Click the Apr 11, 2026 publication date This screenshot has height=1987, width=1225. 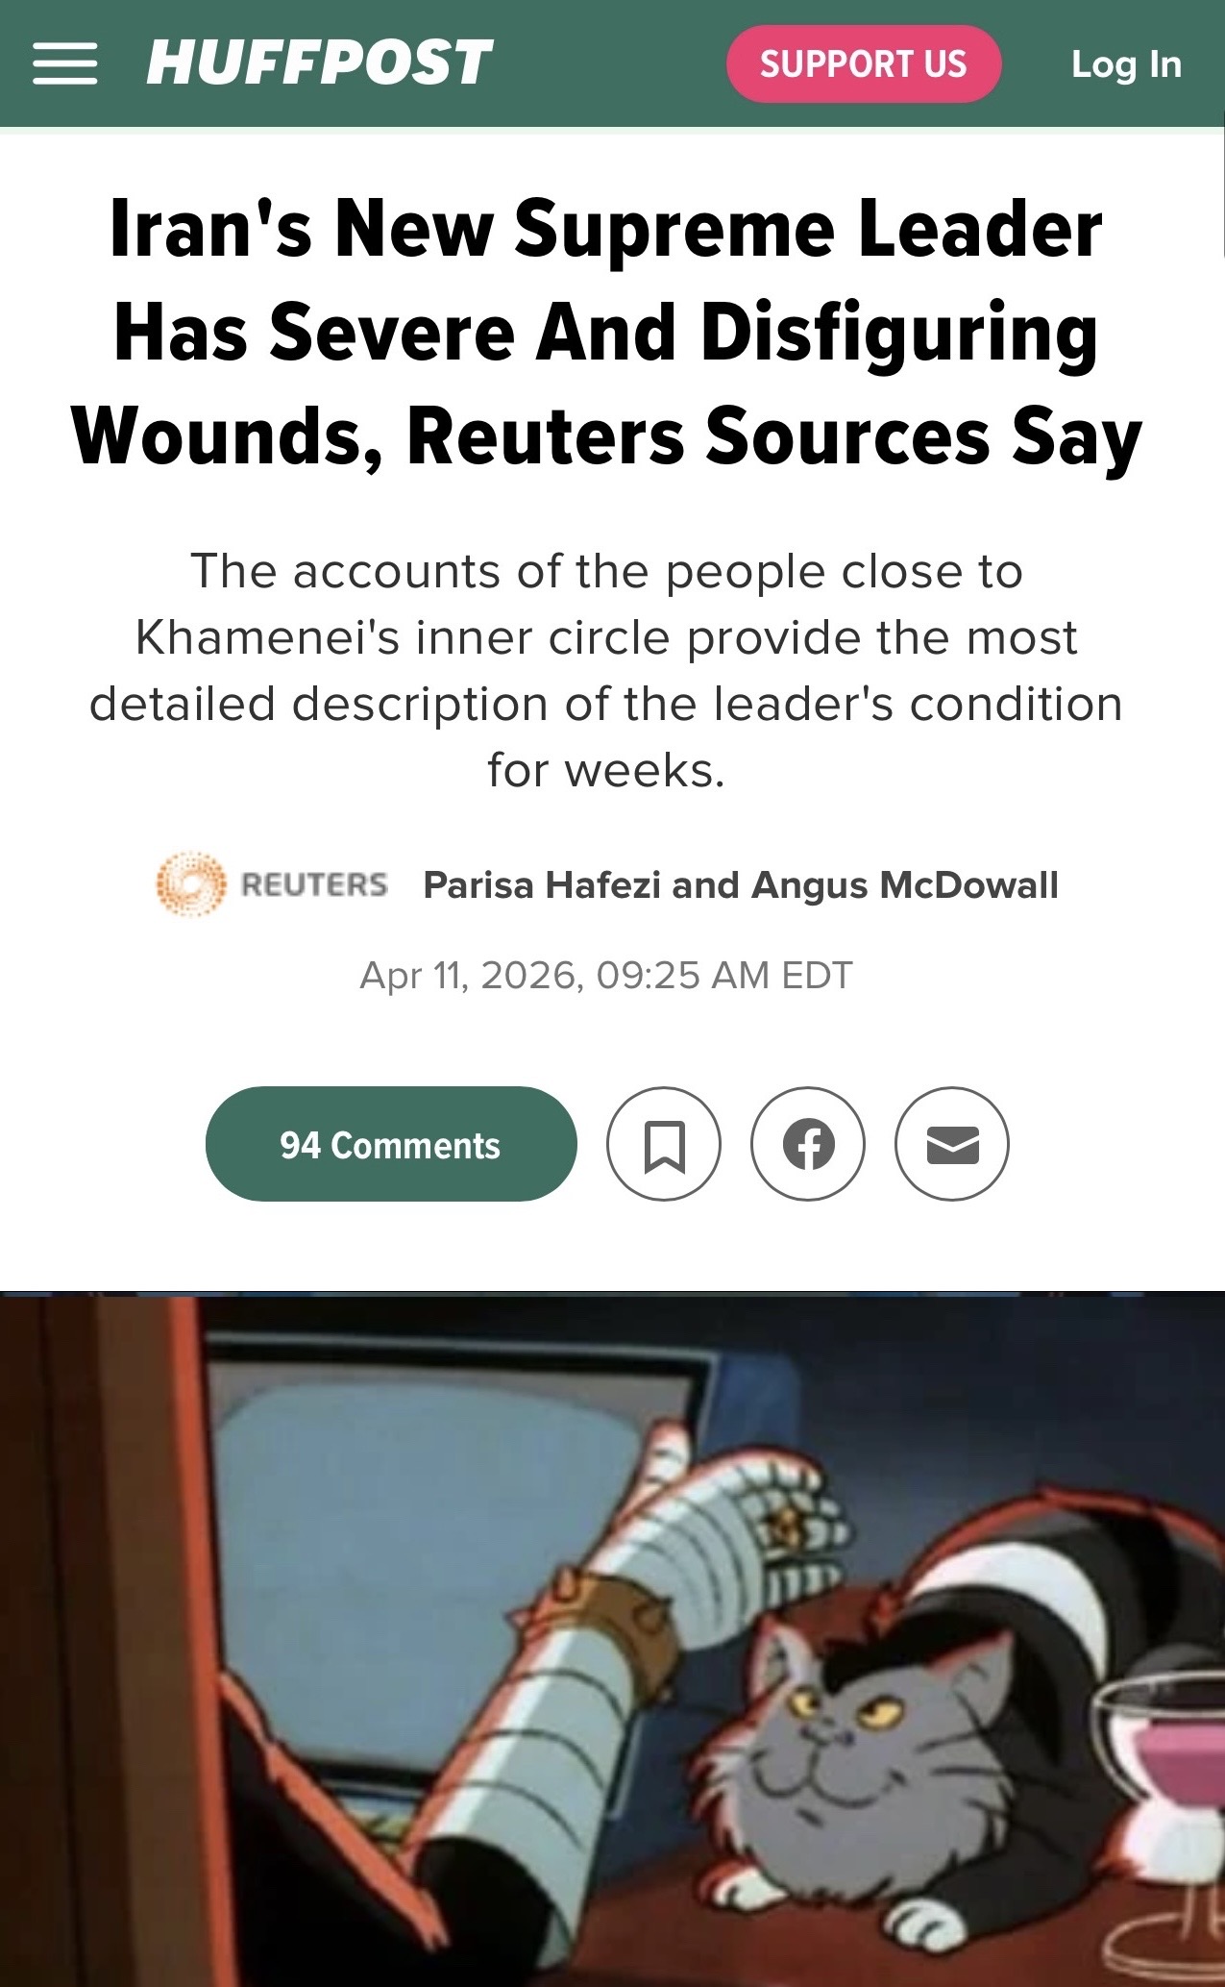click(606, 975)
